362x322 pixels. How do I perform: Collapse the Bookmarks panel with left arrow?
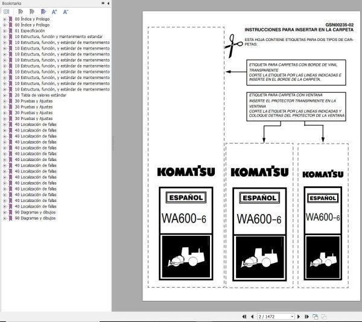coord(108,3)
